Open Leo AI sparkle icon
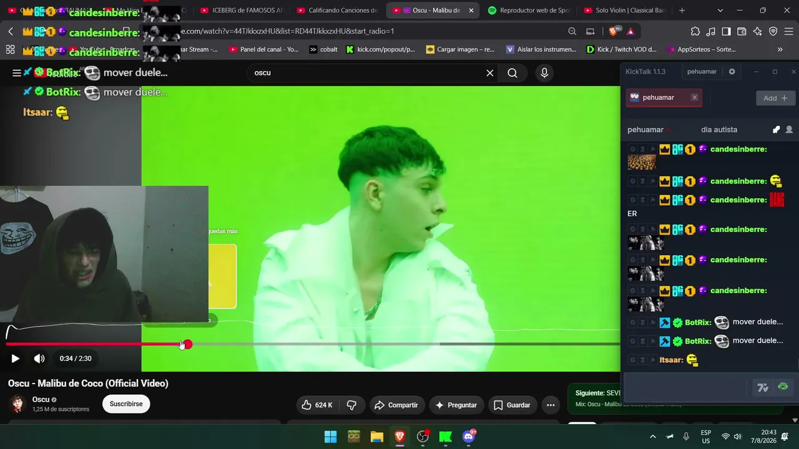The height and width of the screenshot is (449, 799). coord(758,31)
